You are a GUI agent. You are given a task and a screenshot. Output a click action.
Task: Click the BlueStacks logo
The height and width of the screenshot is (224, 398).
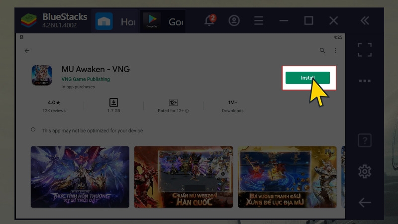[x=29, y=20]
